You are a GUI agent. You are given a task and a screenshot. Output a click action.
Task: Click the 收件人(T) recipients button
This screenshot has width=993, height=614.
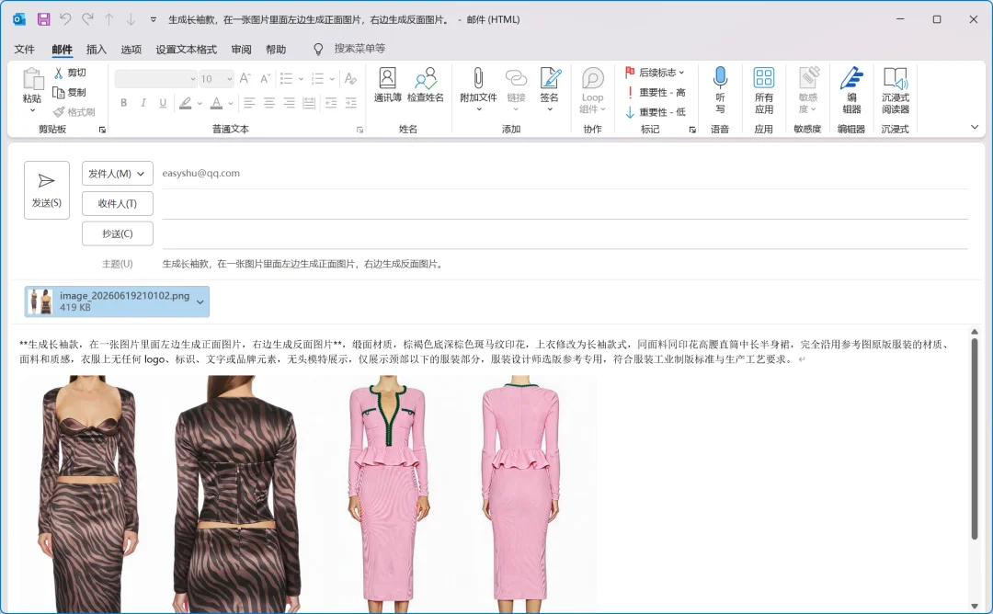pyautogui.click(x=117, y=203)
